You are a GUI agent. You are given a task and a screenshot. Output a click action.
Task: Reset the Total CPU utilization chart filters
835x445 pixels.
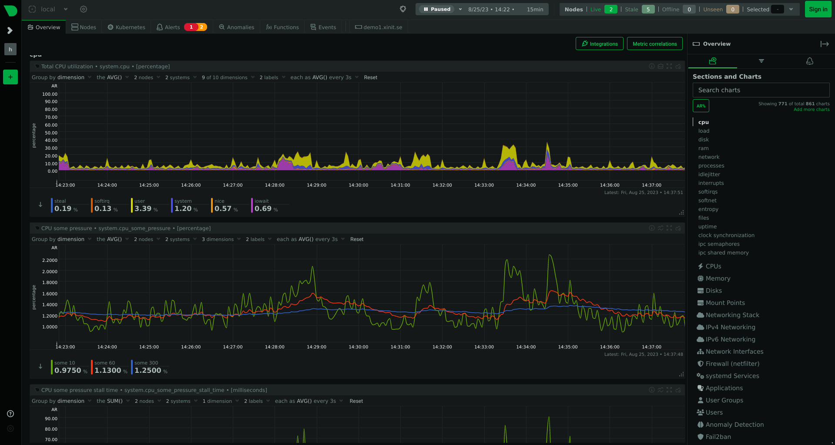tap(371, 77)
